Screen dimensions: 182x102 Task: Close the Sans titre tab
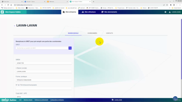point(22,2)
